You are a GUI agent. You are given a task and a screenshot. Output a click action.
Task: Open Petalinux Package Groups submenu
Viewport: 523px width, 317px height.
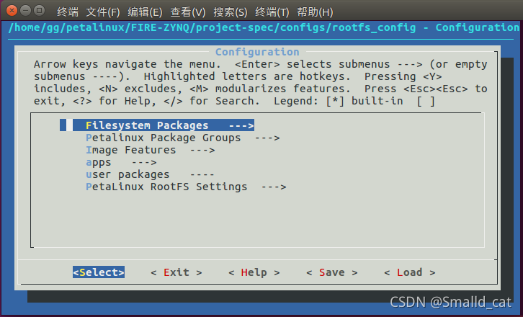[x=183, y=138]
